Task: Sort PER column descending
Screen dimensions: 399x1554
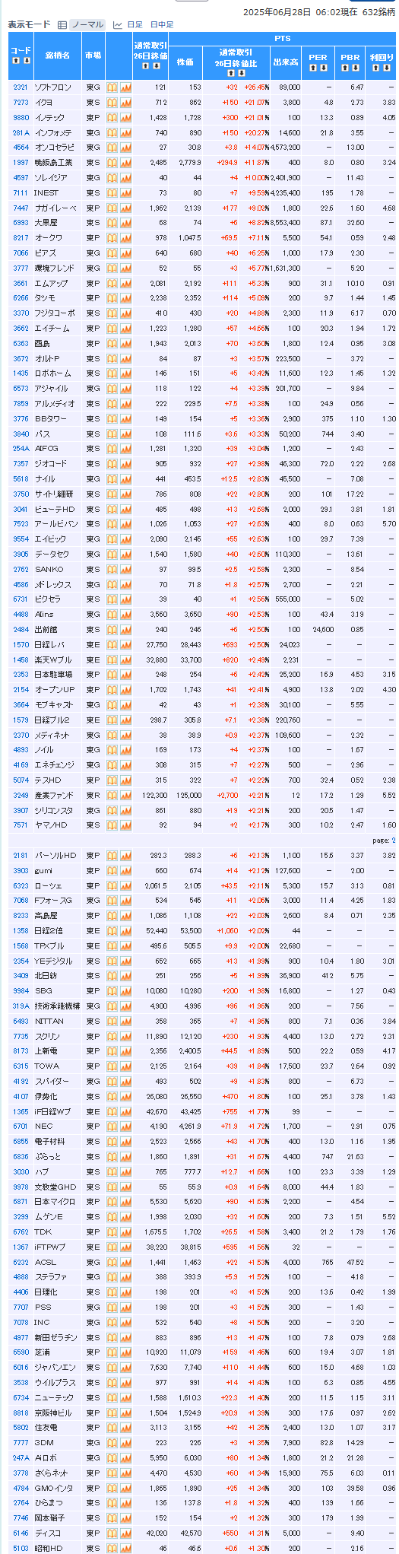Action: [x=324, y=67]
